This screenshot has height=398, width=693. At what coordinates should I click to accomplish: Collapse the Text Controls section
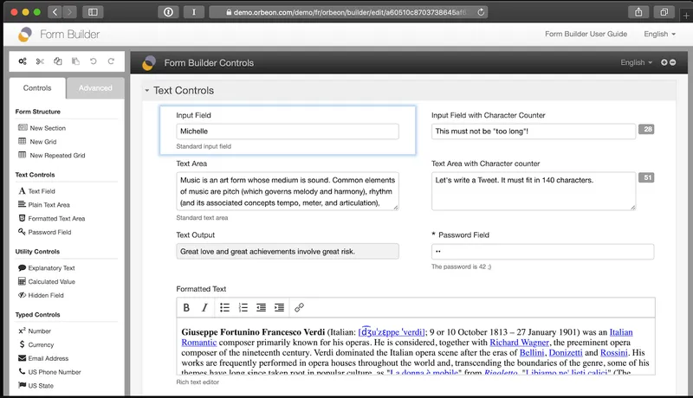[146, 91]
